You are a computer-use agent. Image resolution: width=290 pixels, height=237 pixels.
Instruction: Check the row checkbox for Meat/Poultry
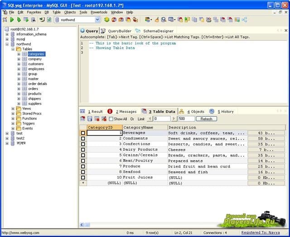click(83, 161)
